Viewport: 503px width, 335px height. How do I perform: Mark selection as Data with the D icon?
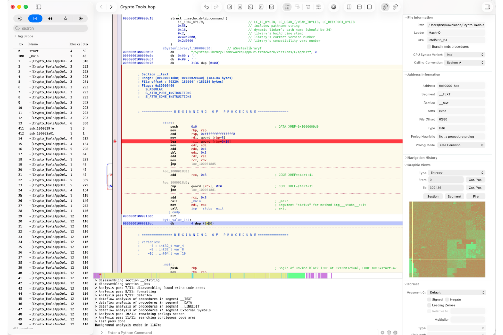[229, 7]
